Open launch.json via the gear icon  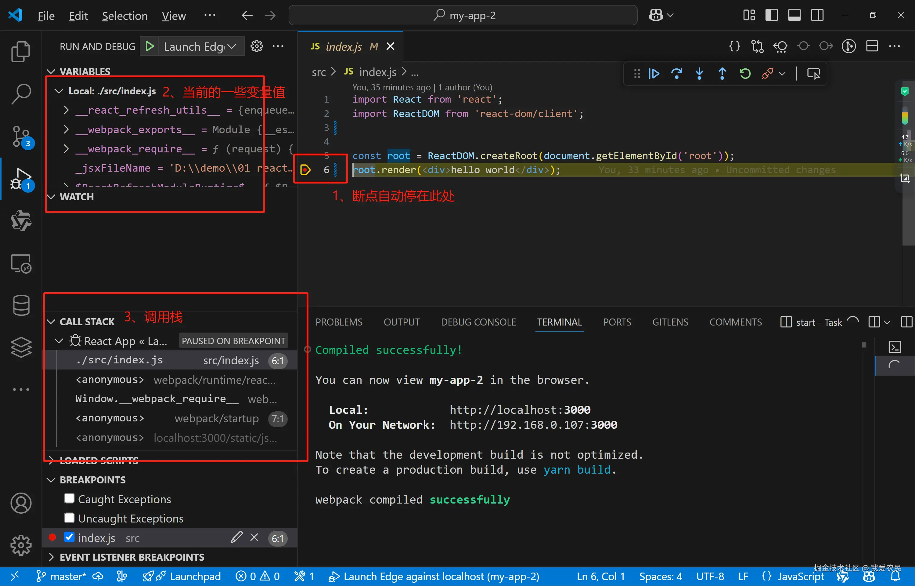(257, 46)
